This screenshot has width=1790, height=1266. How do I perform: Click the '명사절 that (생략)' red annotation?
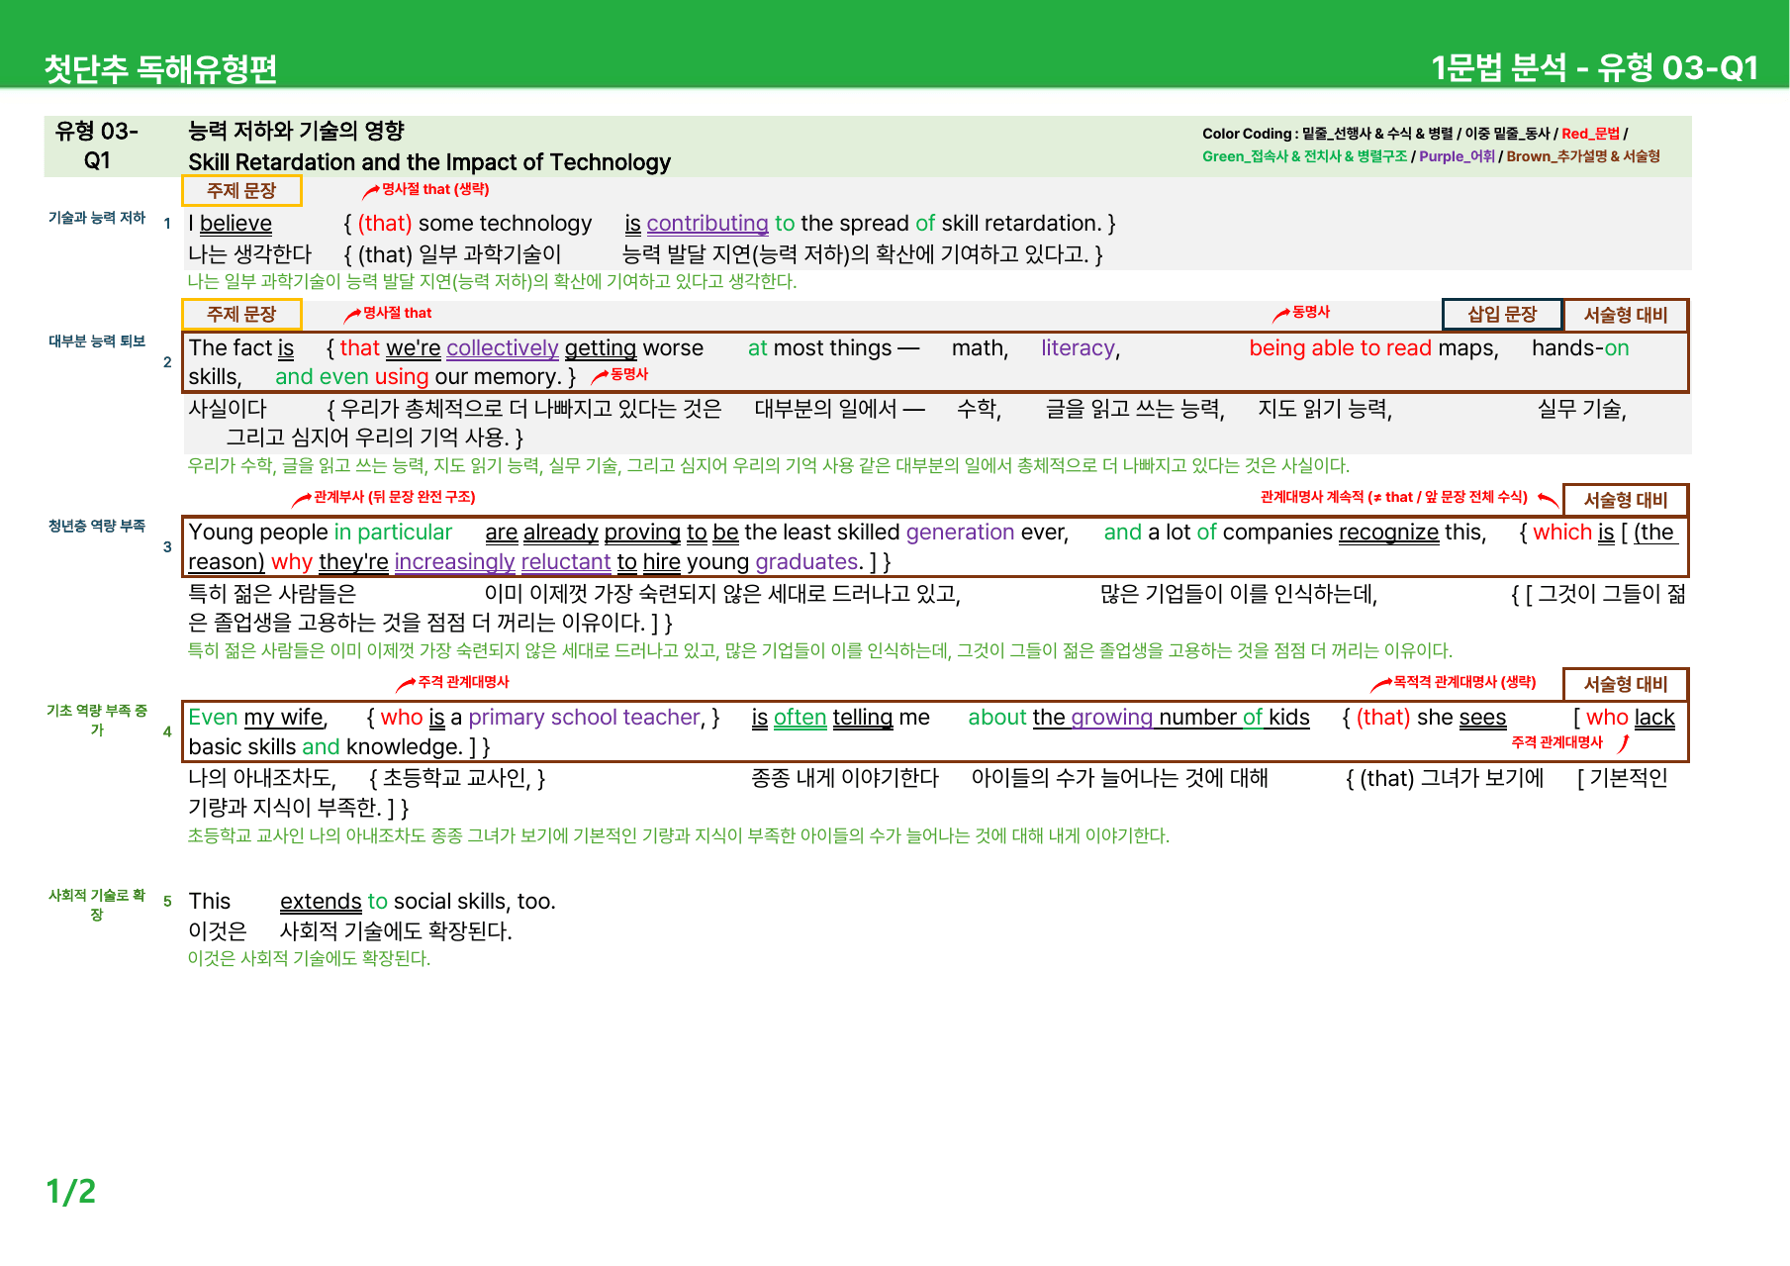426,189
